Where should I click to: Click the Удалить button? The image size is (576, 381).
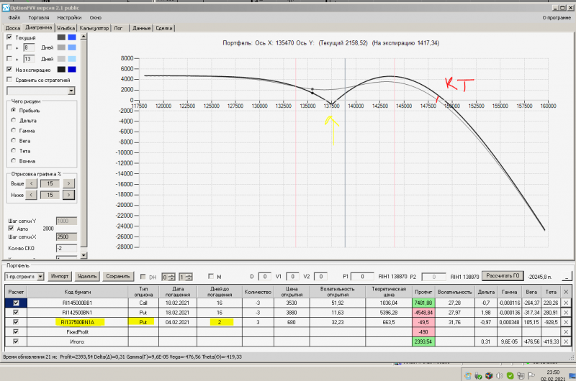87,276
